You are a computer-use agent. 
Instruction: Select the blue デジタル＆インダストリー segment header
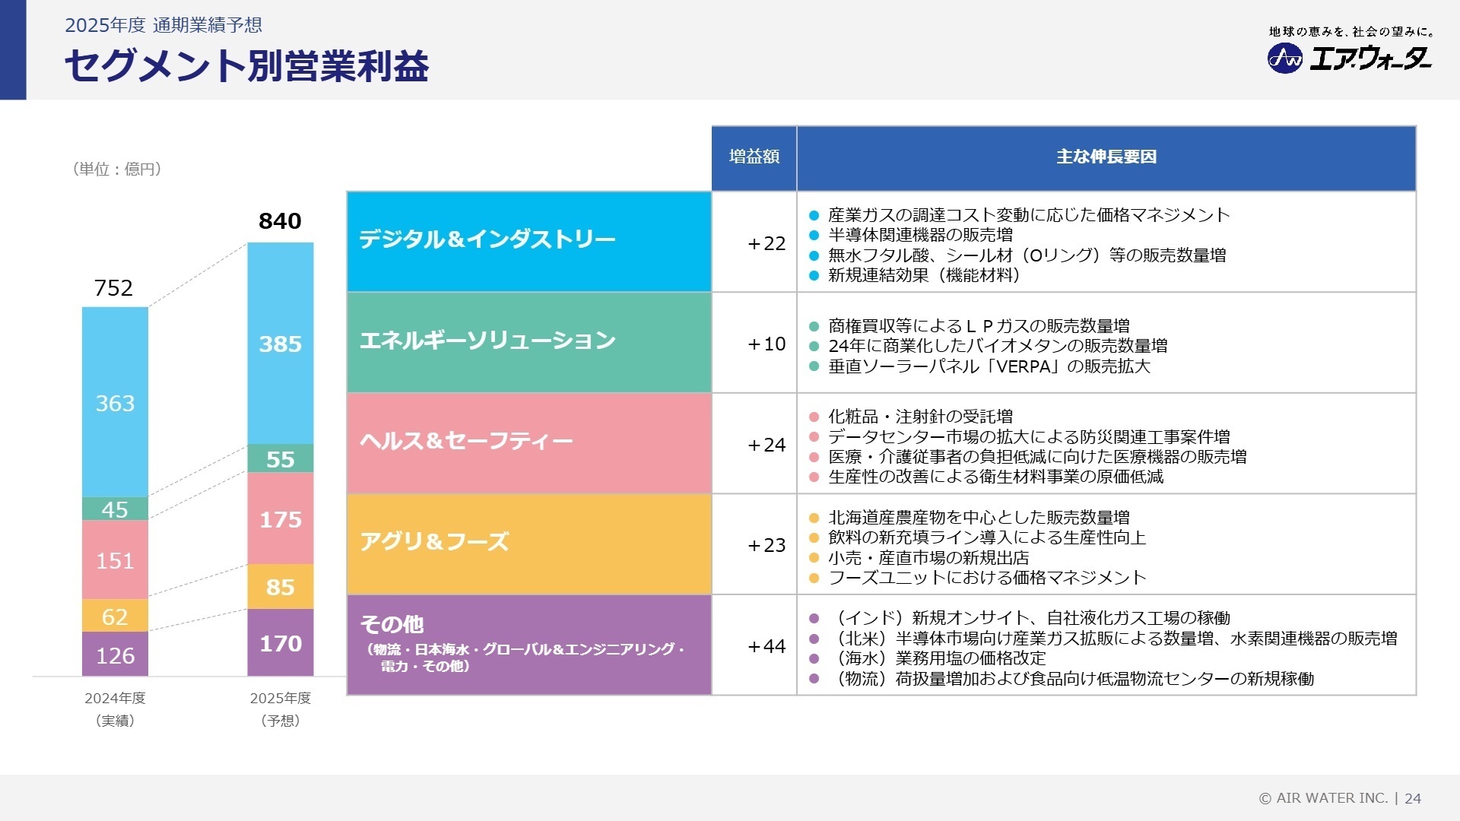pyautogui.click(x=528, y=240)
